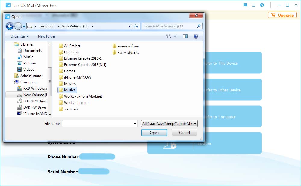Click the back navigation arrow in the Open dialog
Image resolution: width=301 pixels, height=186 pixels.
10,26
